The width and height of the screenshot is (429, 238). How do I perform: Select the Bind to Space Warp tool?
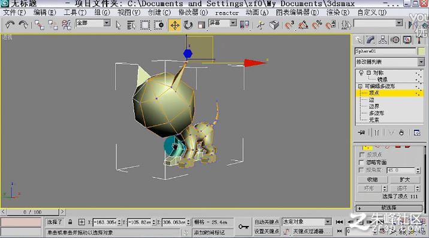click(x=67, y=25)
